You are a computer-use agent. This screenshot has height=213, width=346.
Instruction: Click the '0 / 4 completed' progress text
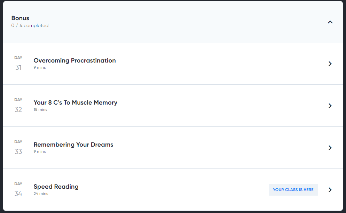[x=30, y=26]
